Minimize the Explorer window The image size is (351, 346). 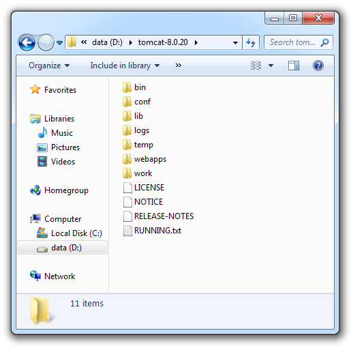coord(275,18)
